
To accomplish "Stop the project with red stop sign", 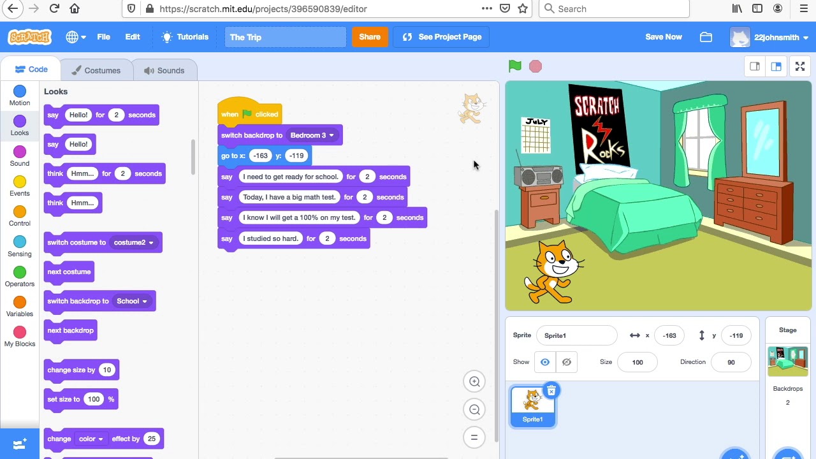I will point(535,66).
